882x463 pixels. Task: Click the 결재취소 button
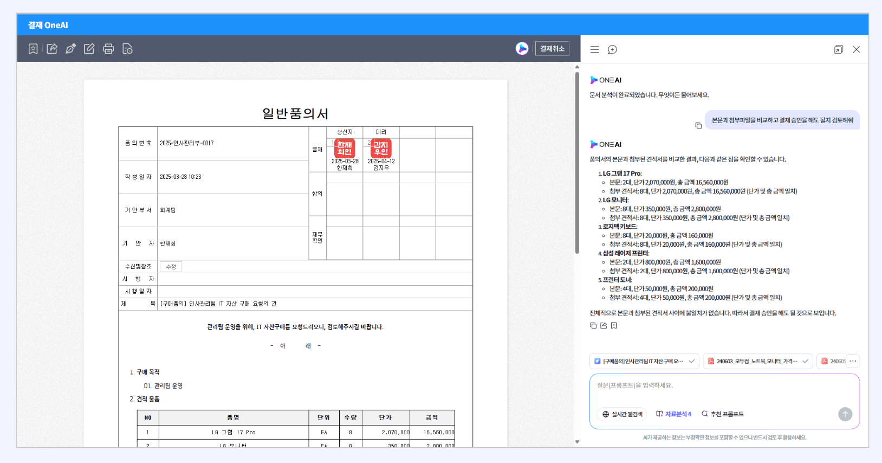tap(552, 49)
